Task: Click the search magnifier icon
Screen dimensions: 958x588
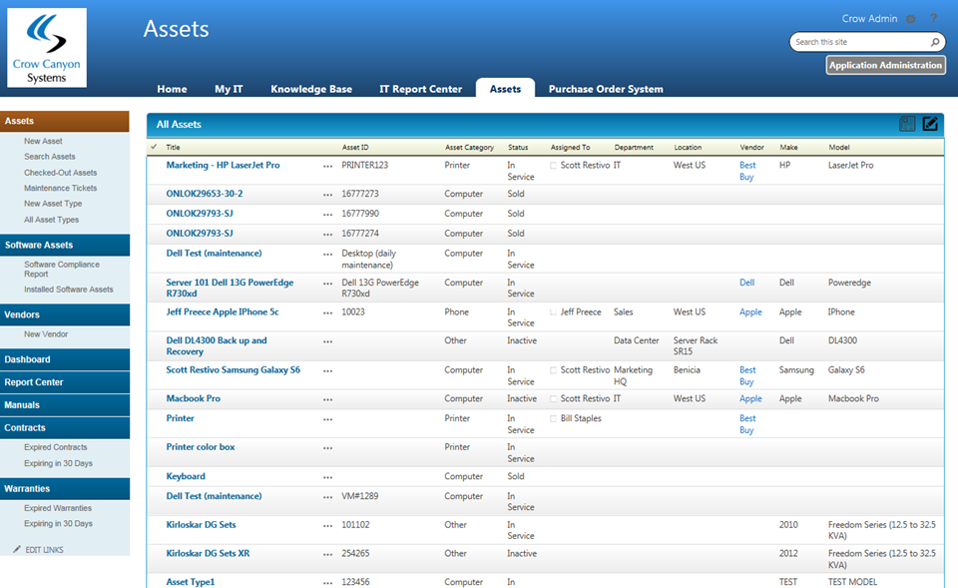Action: tap(935, 42)
